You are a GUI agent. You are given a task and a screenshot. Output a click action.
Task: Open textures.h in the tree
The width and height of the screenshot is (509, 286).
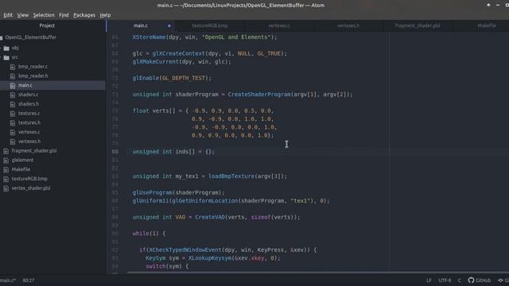[x=29, y=122]
